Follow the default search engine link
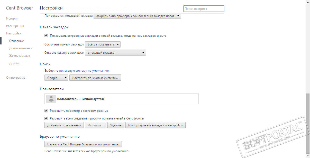Screen dimensions: 310x158 coord(84,70)
